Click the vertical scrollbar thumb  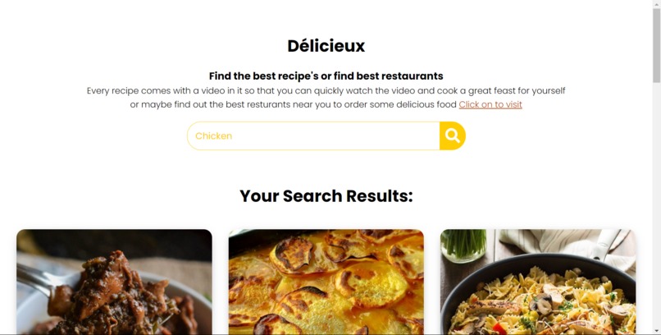(x=657, y=45)
